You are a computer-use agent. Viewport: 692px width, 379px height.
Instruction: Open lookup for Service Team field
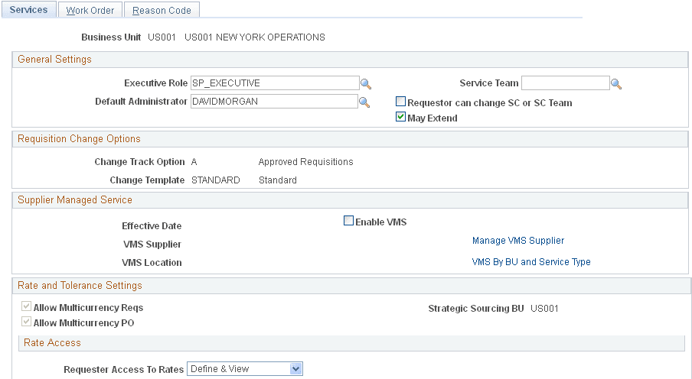pyautogui.click(x=616, y=84)
